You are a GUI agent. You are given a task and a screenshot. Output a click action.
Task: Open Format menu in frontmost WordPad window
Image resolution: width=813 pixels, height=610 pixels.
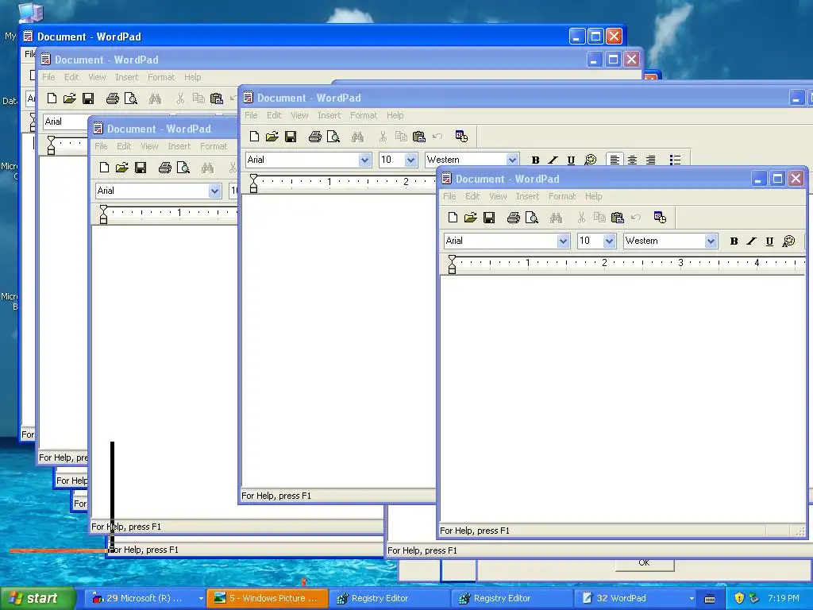click(x=562, y=196)
